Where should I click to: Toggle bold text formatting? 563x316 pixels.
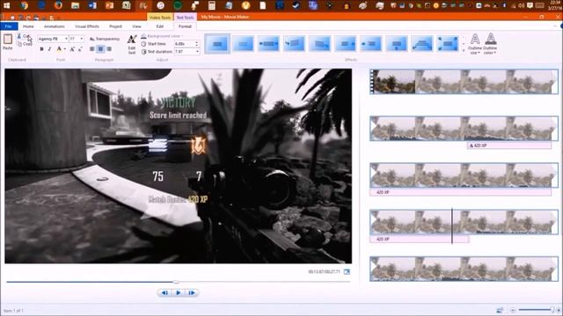41,49
